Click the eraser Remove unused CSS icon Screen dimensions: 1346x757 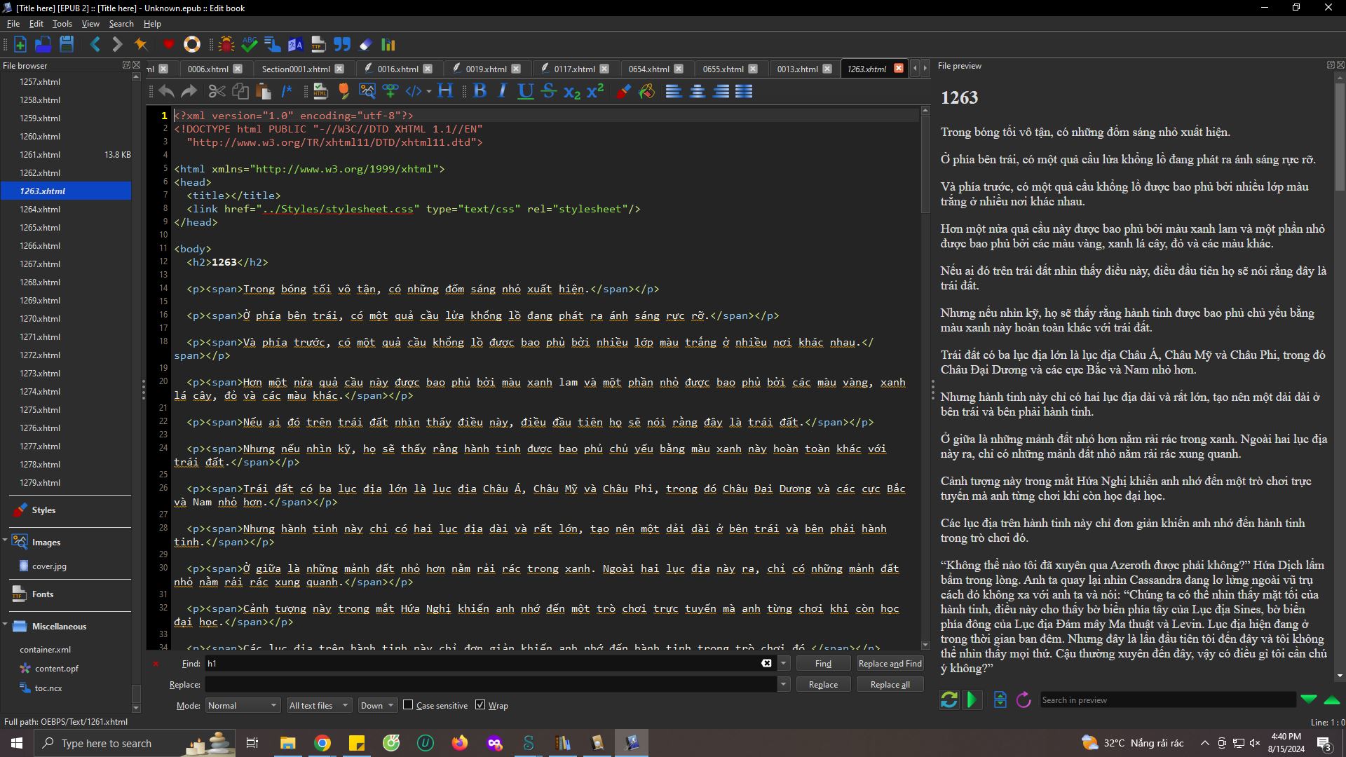[365, 45]
